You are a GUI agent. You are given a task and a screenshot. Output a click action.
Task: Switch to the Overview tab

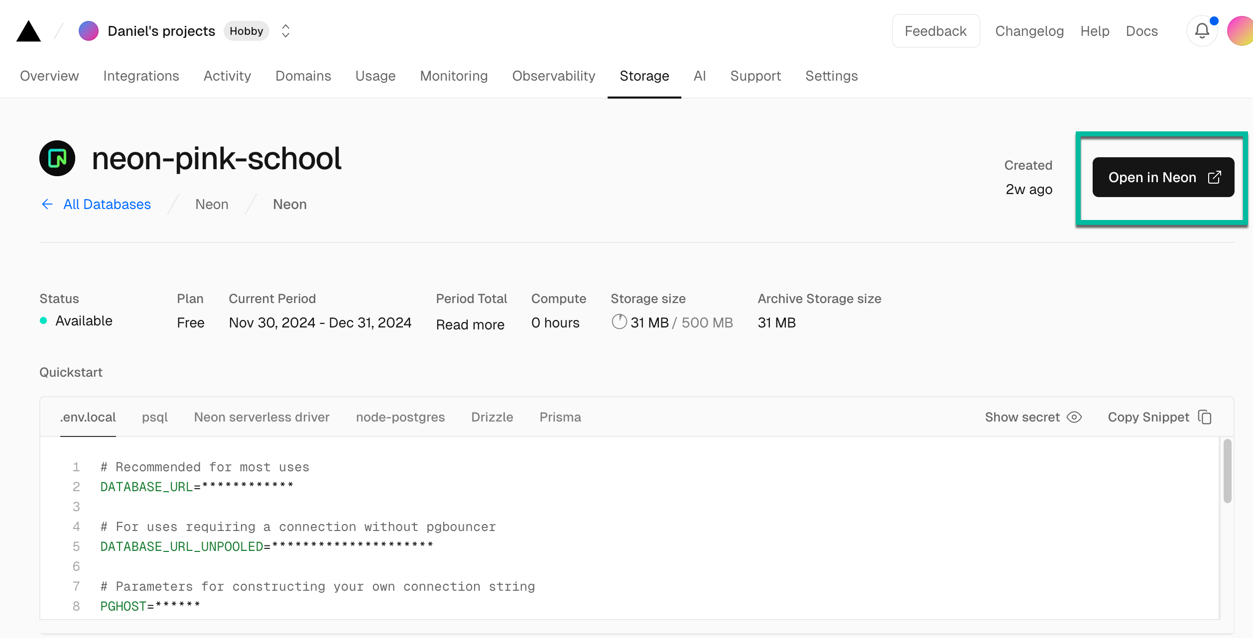[49, 76]
